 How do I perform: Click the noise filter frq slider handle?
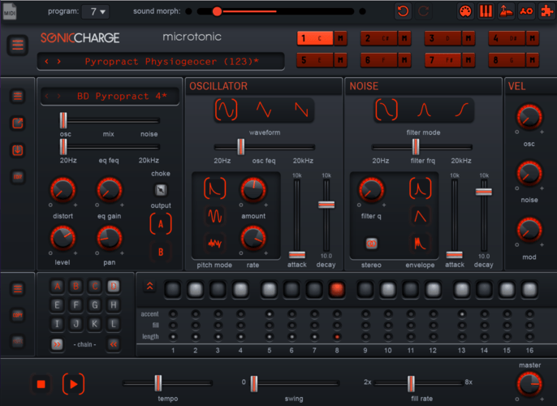coord(415,147)
